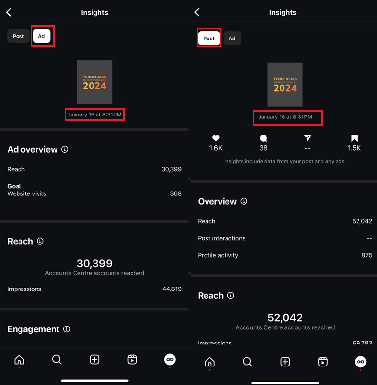Go to Home in left screen bottom bar
The image size is (377, 385).
pos(19,360)
